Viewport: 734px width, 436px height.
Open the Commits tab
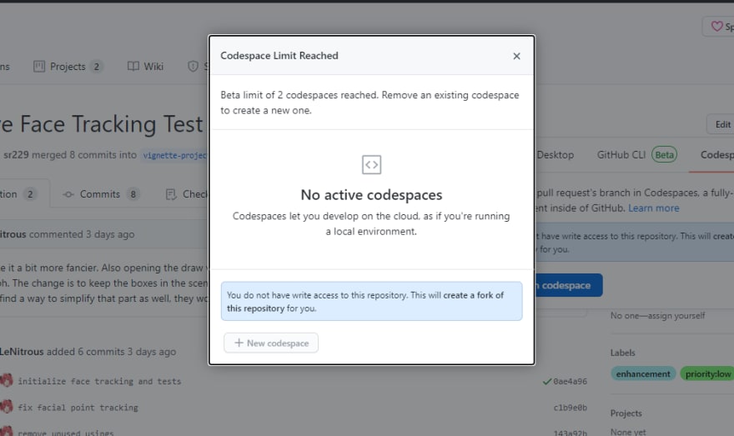[101, 194]
